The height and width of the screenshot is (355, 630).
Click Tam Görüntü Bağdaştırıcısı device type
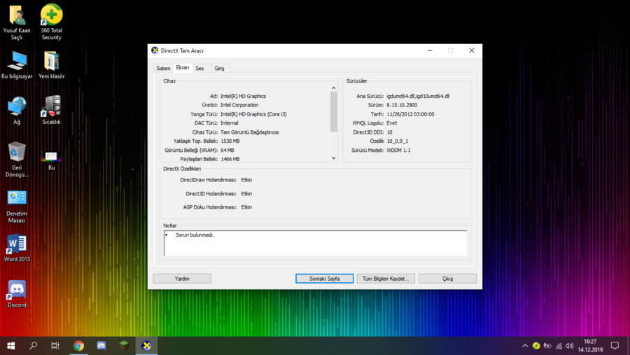249,132
